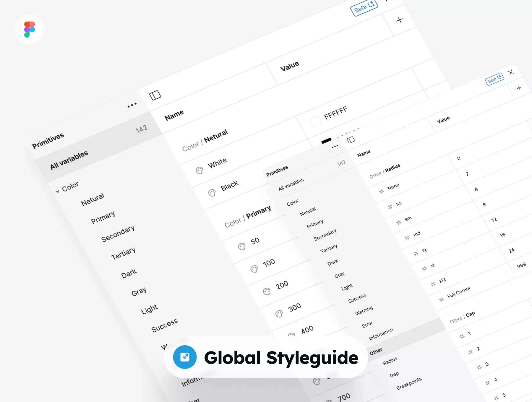Screen dimensions: 532x402
Task: Click Primitives collection in back window
Action: pos(48,140)
